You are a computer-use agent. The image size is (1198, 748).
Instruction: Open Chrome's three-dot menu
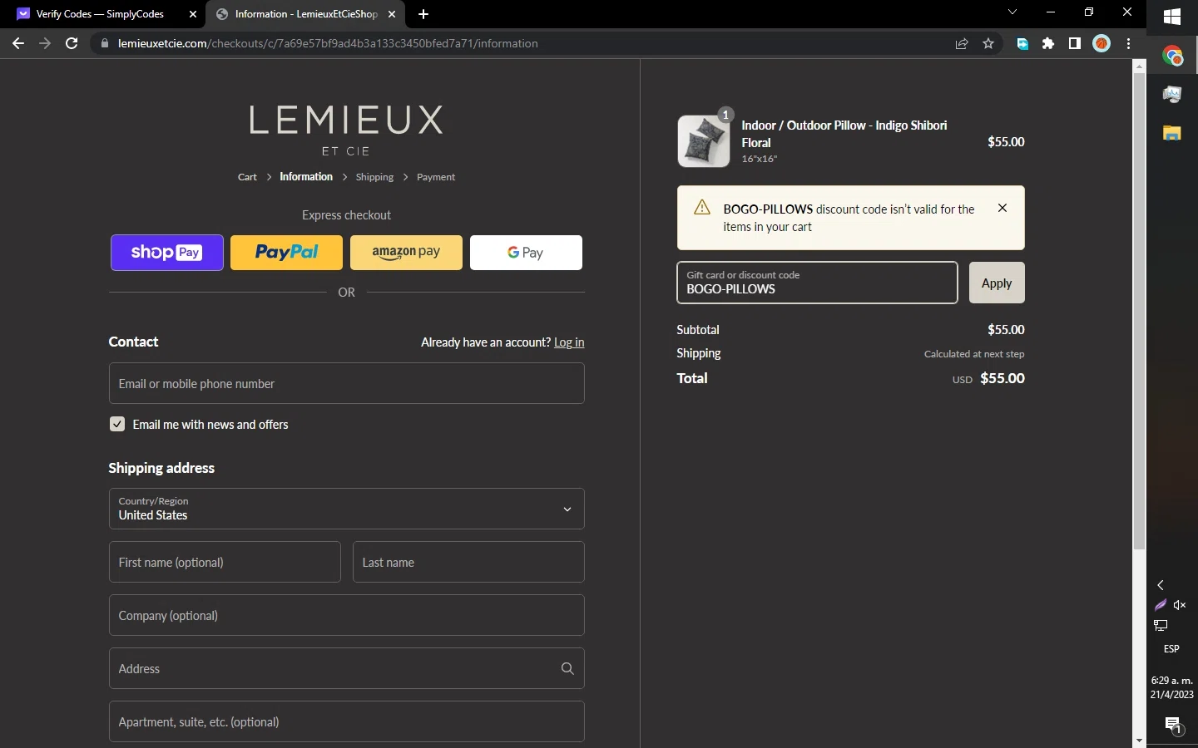tap(1129, 44)
